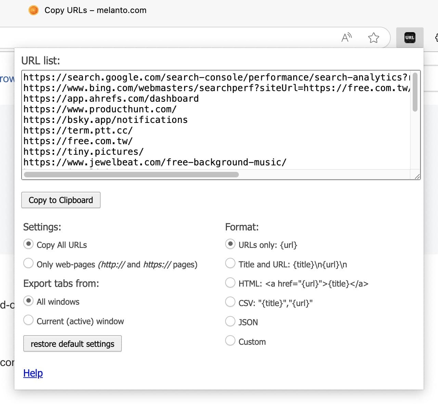
Task: Click the favorite star icon in address bar
Action: [x=374, y=38]
